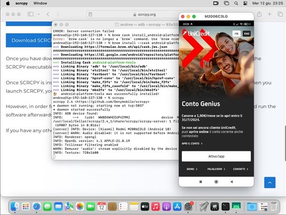Image resolution: width=286 pixels, height=215 pixels.
Task: Open Safari from the Dock
Action: [x=37, y=207]
